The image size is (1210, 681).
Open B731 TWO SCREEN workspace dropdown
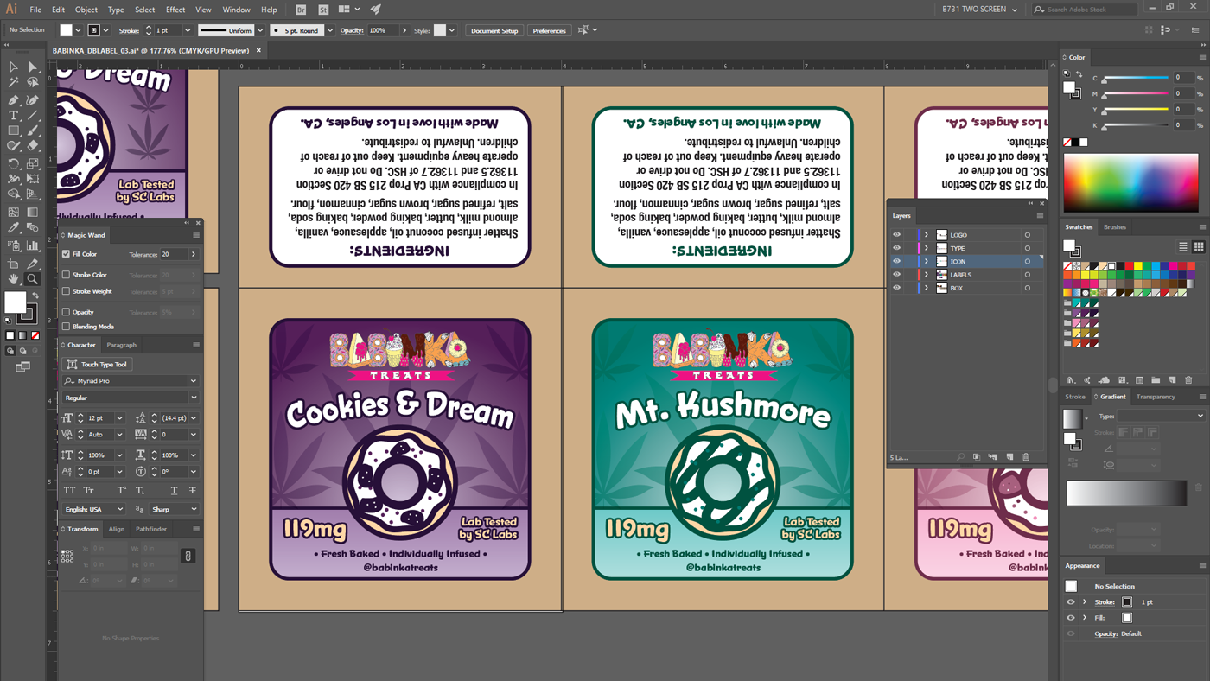click(979, 10)
